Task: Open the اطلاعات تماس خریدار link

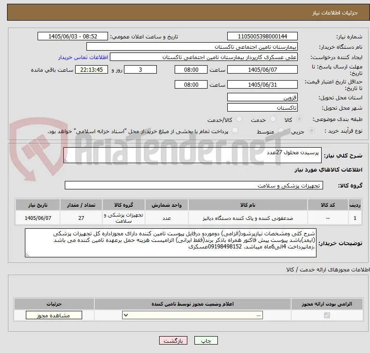Action: [83, 57]
